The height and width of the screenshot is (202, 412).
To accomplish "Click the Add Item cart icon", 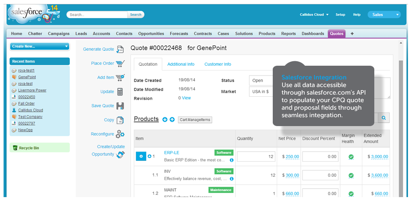I will click(x=120, y=77).
